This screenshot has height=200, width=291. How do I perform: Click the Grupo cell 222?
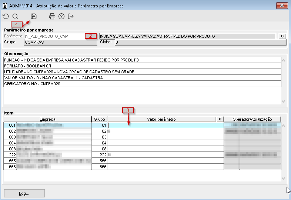(x=100, y=155)
